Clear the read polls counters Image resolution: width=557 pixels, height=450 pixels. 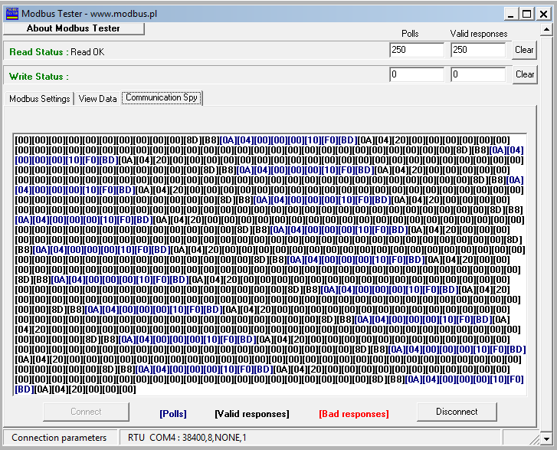coord(524,50)
